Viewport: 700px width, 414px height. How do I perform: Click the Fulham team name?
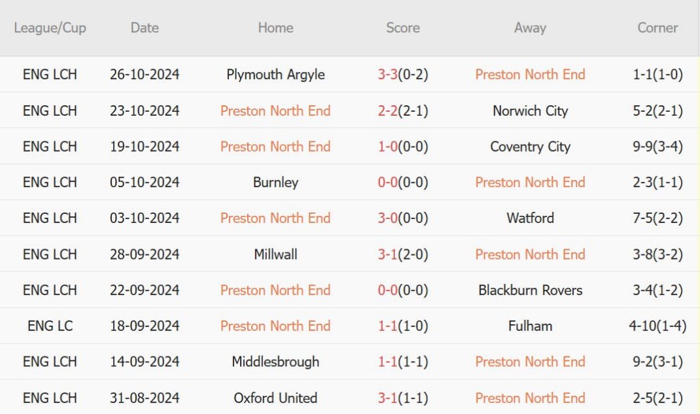click(x=530, y=326)
